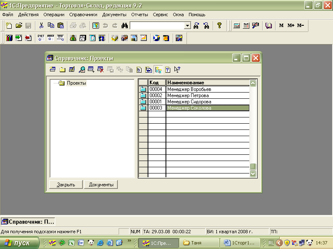Click list scrollbar up arrow
The image size is (333, 249).
(x=253, y=83)
